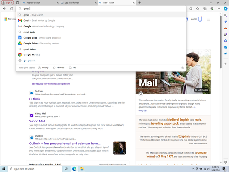This screenshot has height=172, width=229.
Task: Open the Yahoo Mail result title
Action: [x=37, y=121]
